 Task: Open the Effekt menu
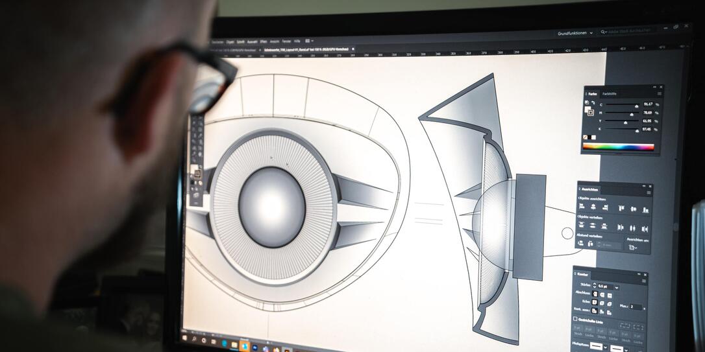pyautogui.click(x=264, y=41)
